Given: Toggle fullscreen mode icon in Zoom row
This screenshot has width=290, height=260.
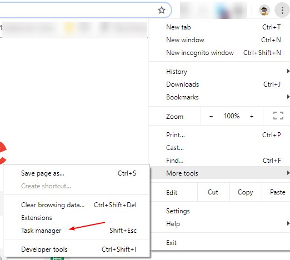Looking at the screenshot, I should point(278,116).
